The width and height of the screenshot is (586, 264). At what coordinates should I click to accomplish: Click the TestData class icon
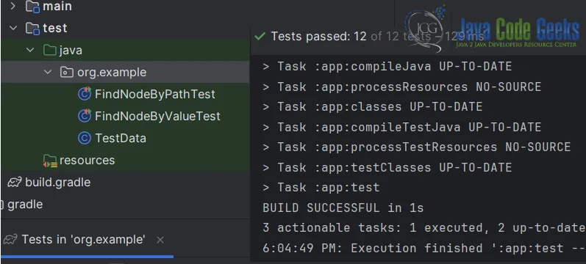[85, 138]
